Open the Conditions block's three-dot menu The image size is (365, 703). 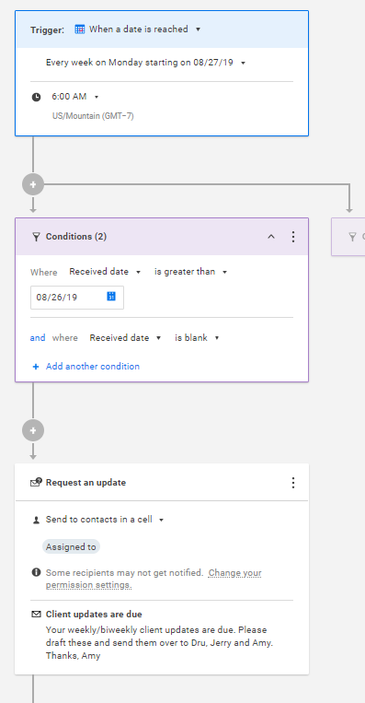(293, 237)
